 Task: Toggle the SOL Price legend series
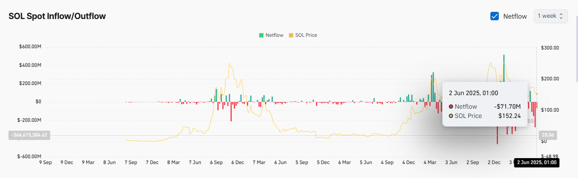point(303,35)
